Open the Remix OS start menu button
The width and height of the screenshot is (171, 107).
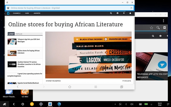tap(5, 104)
